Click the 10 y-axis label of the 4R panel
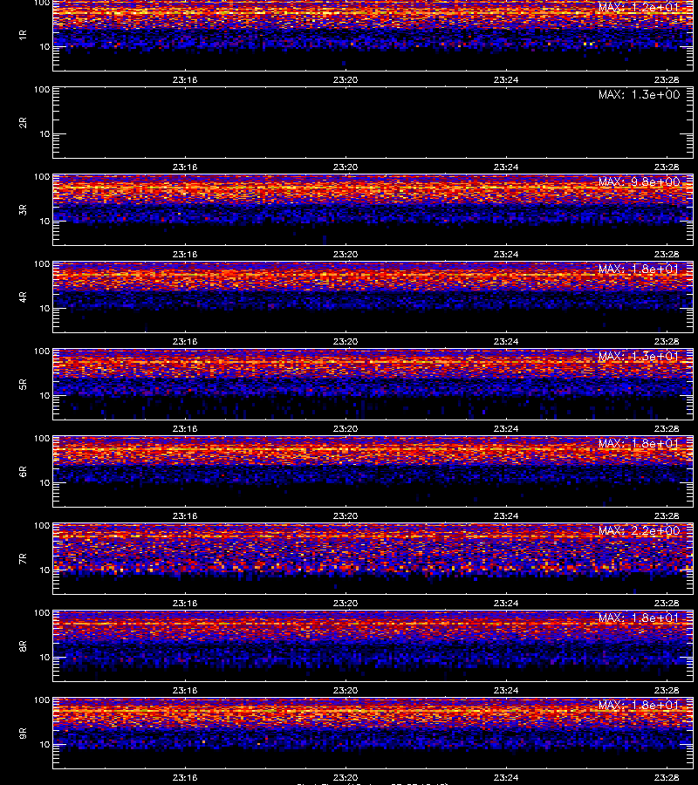698x785 pixels. pyautogui.click(x=44, y=309)
